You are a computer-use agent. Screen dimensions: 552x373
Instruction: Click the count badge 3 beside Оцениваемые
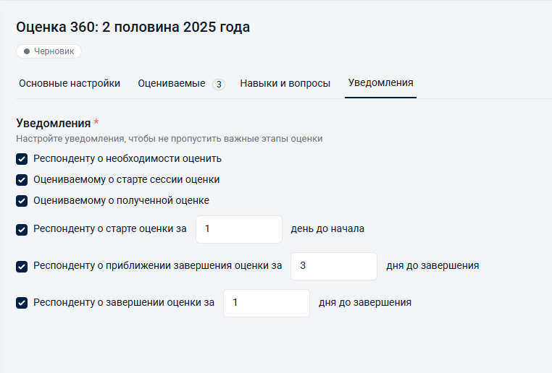(x=219, y=84)
